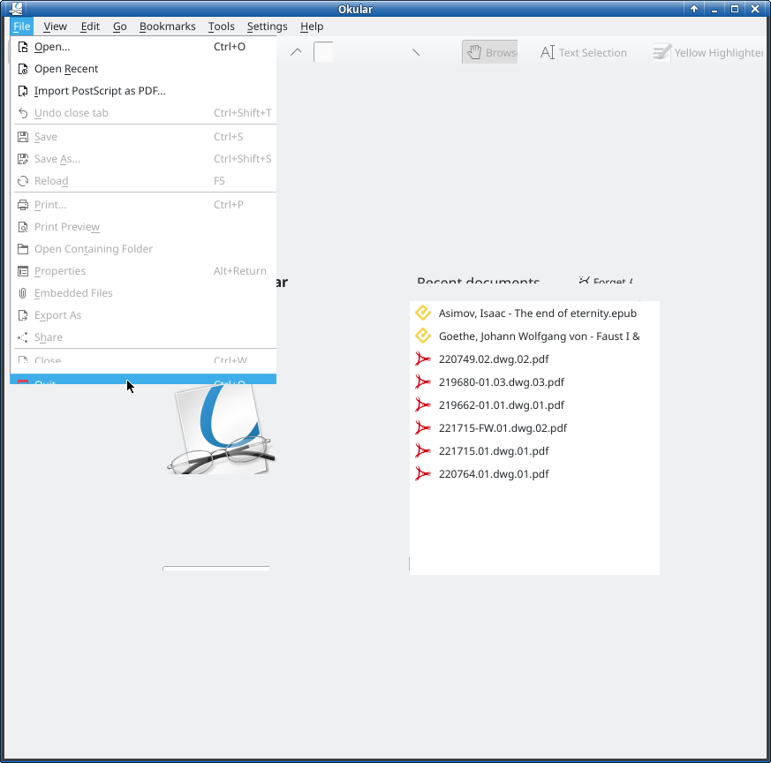The image size is (771, 763).
Task: Open recent file 221715-FW.01.dwg.02.pdf
Action: (503, 428)
